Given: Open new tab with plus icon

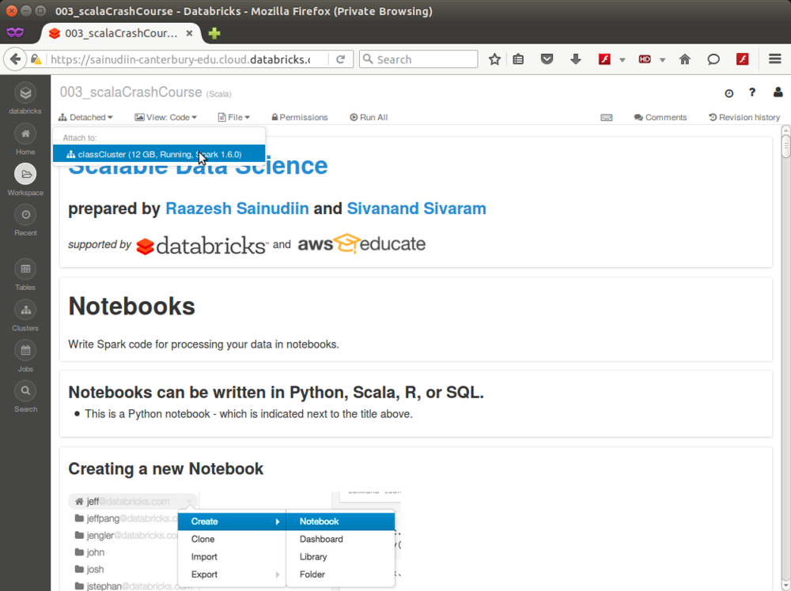Looking at the screenshot, I should click(x=214, y=33).
